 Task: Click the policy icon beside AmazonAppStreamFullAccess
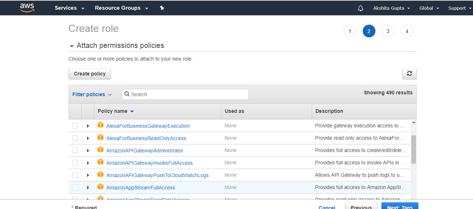pyautogui.click(x=100, y=187)
